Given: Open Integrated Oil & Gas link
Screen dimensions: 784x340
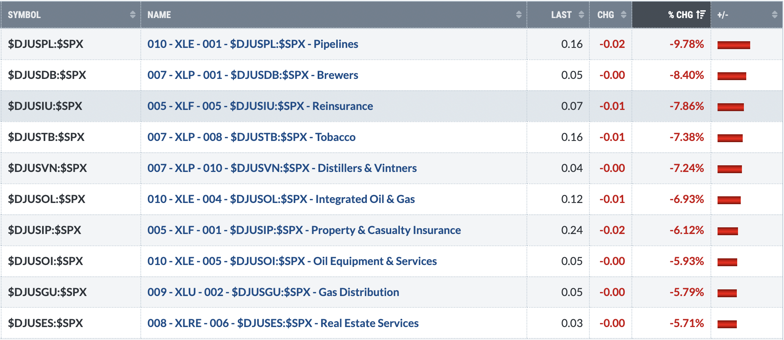Looking at the screenshot, I should pyautogui.click(x=281, y=199).
